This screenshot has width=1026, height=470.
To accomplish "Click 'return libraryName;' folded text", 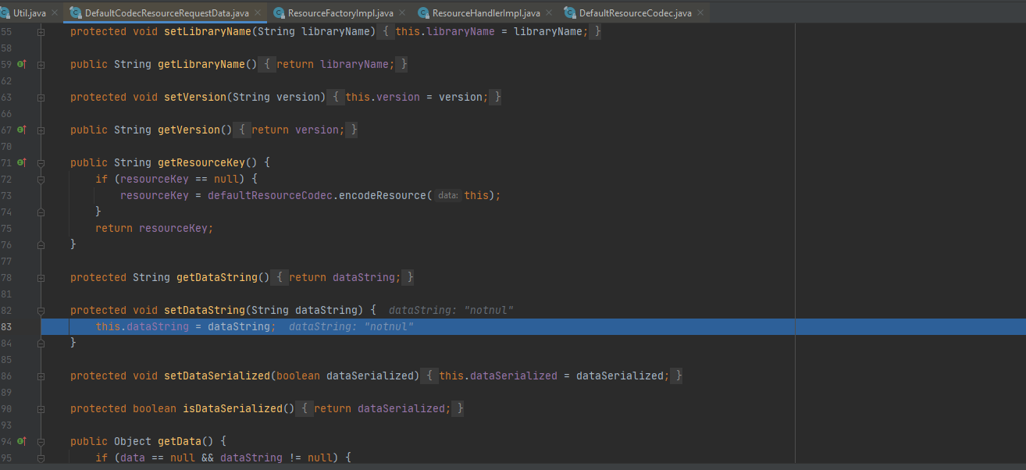I will 335,64.
